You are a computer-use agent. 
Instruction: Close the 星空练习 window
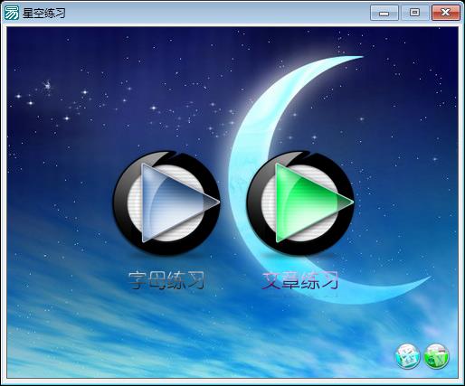446,13
